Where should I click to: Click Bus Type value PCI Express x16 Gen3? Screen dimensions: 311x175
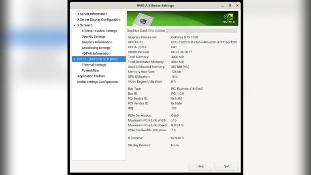click(x=187, y=89)
